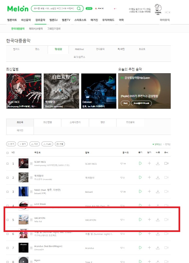Switch to the R&B/Soul genre tab
The width and height of the screenshot is (189, 263).
pos(79,49)
